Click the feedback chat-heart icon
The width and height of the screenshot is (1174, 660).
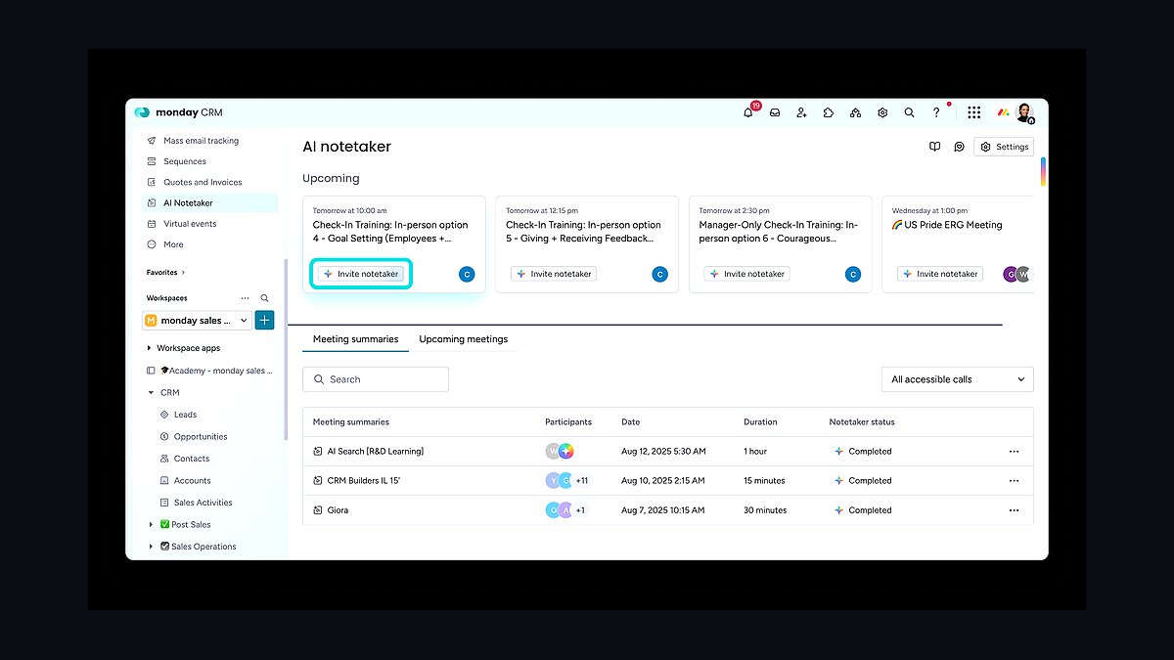pyautogui.click(x=960, y=147)
